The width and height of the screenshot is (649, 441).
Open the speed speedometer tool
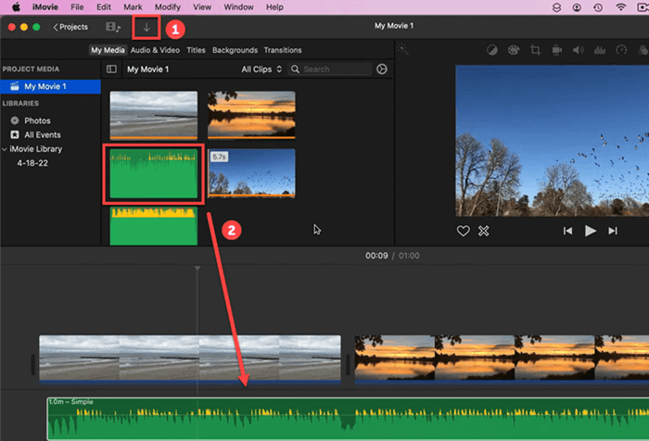click(x=621, y=50)
